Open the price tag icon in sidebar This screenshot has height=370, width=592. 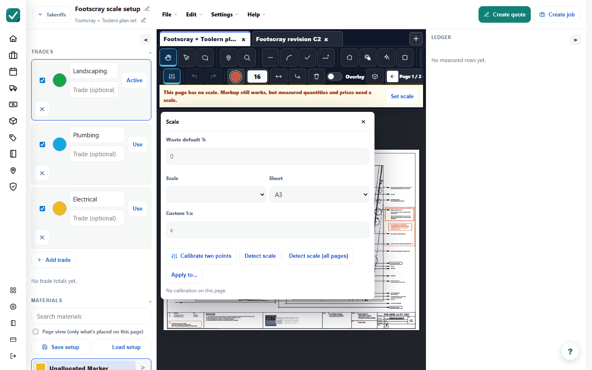(x=13, y=137)
